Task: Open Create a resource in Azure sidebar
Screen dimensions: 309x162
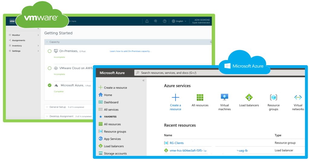Action: click(115, 87)
